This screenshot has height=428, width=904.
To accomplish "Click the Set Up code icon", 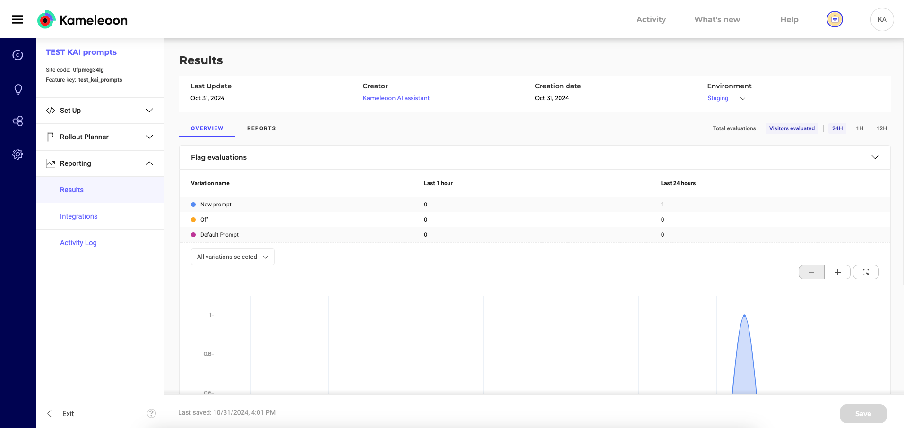I will pos(51,111).
